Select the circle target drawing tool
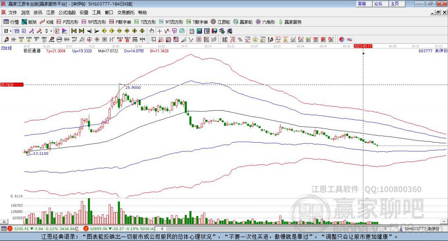This screenshot has width=448, height=241. (x=89, y=39)
